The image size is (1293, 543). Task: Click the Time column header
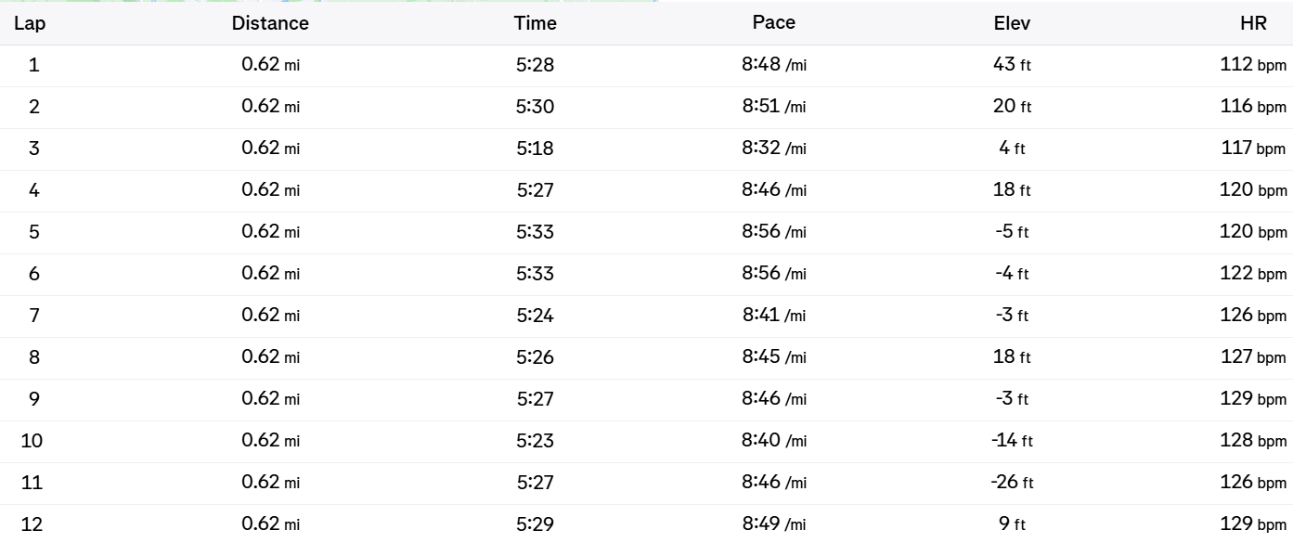coord(536,23)
